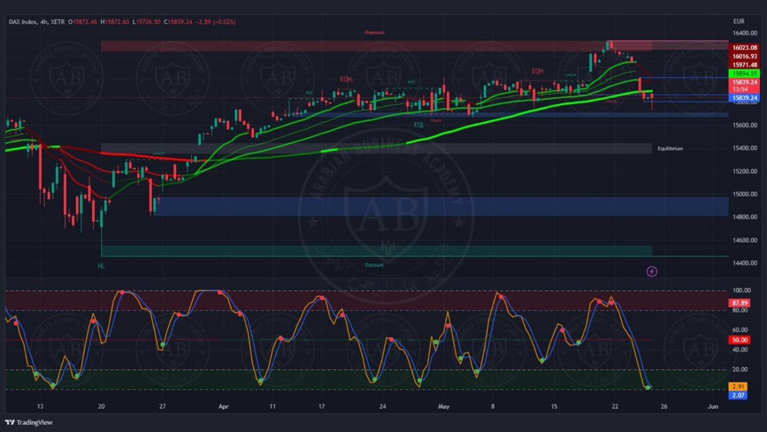
Task: Click the 15000.00 price axis label
Action: [x=745, y=195]
